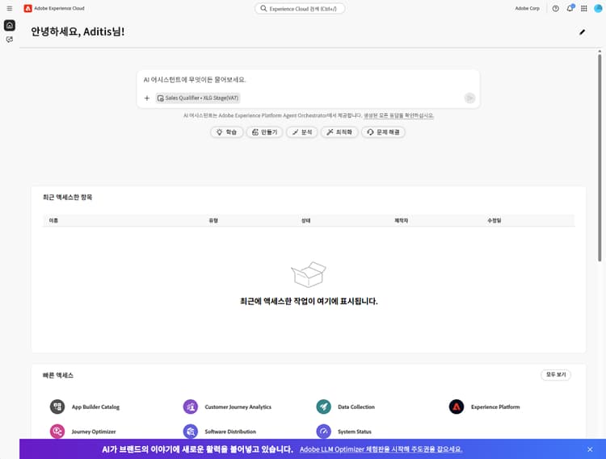The height and width of the screenshot is (459, 606).
Task: Open the System Status icon
Action: 323,432
